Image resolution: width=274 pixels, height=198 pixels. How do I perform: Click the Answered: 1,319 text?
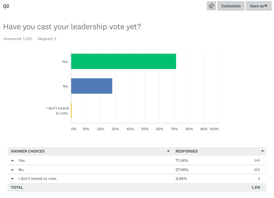(x=17, y=39)
